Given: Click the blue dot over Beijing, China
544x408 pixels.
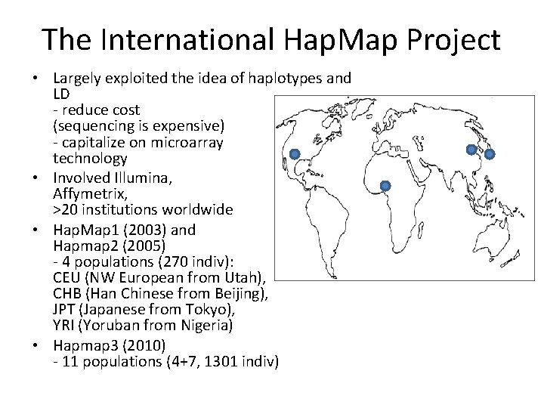Looking at the screenshot, I should click(471, 150).
